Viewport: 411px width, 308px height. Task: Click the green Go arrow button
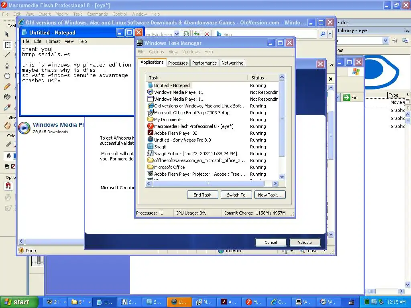pyautogui.click(x=346, y=97)
